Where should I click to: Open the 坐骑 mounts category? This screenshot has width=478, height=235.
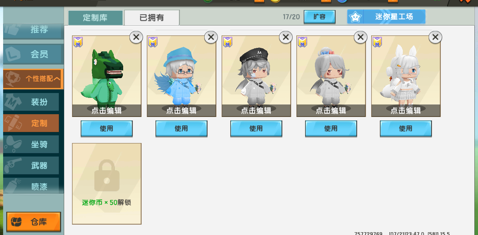33,144
